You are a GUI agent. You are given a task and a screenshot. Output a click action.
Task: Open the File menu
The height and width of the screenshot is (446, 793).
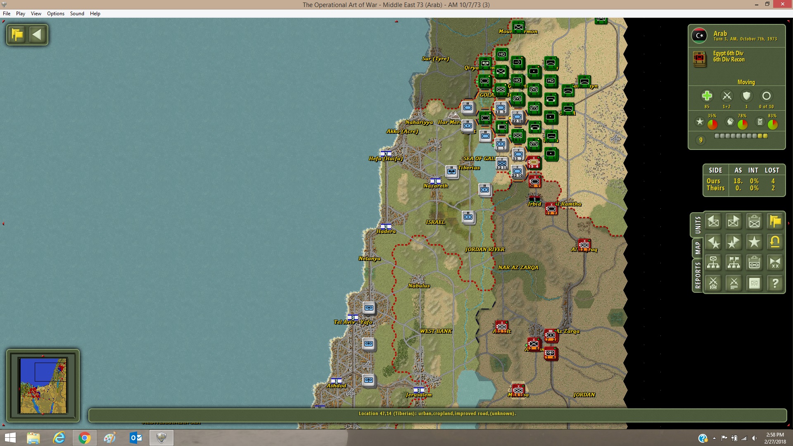point(7,14)
